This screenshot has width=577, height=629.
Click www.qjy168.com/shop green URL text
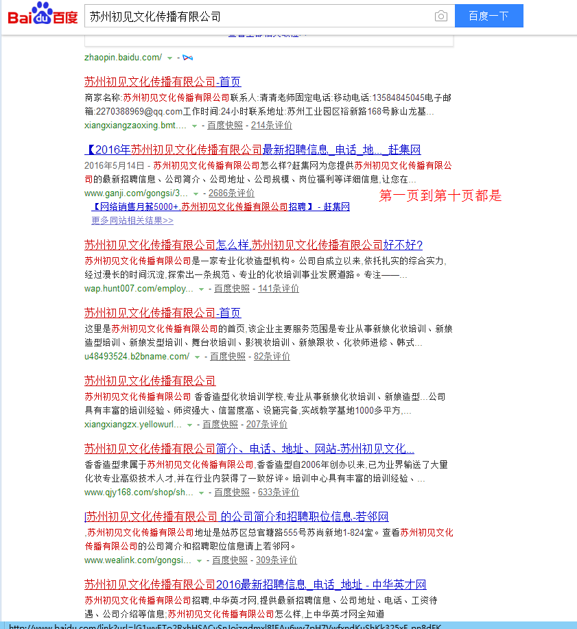tap(139, 492)
